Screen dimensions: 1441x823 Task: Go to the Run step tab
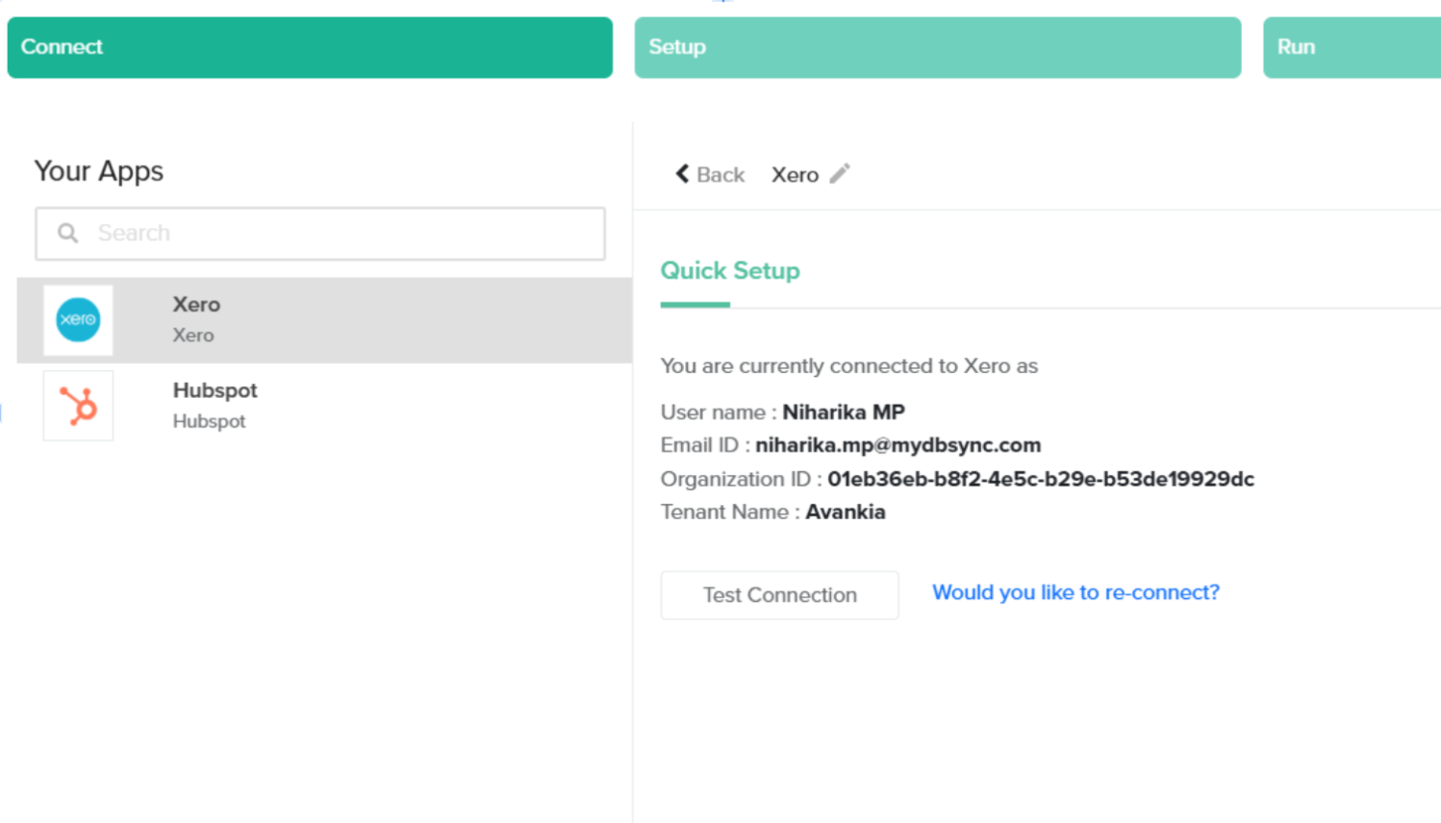pyautogui.click(x=1351, y=47)
